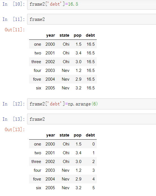Click year 2003 in the second table
This screenshot has height=196, width=156.
pos(50,170)
